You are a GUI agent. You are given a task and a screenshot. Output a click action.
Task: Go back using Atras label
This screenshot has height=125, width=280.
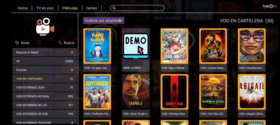[x=25, y=43]
